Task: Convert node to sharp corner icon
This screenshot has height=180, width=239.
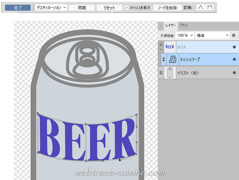Action: point(200,7)
